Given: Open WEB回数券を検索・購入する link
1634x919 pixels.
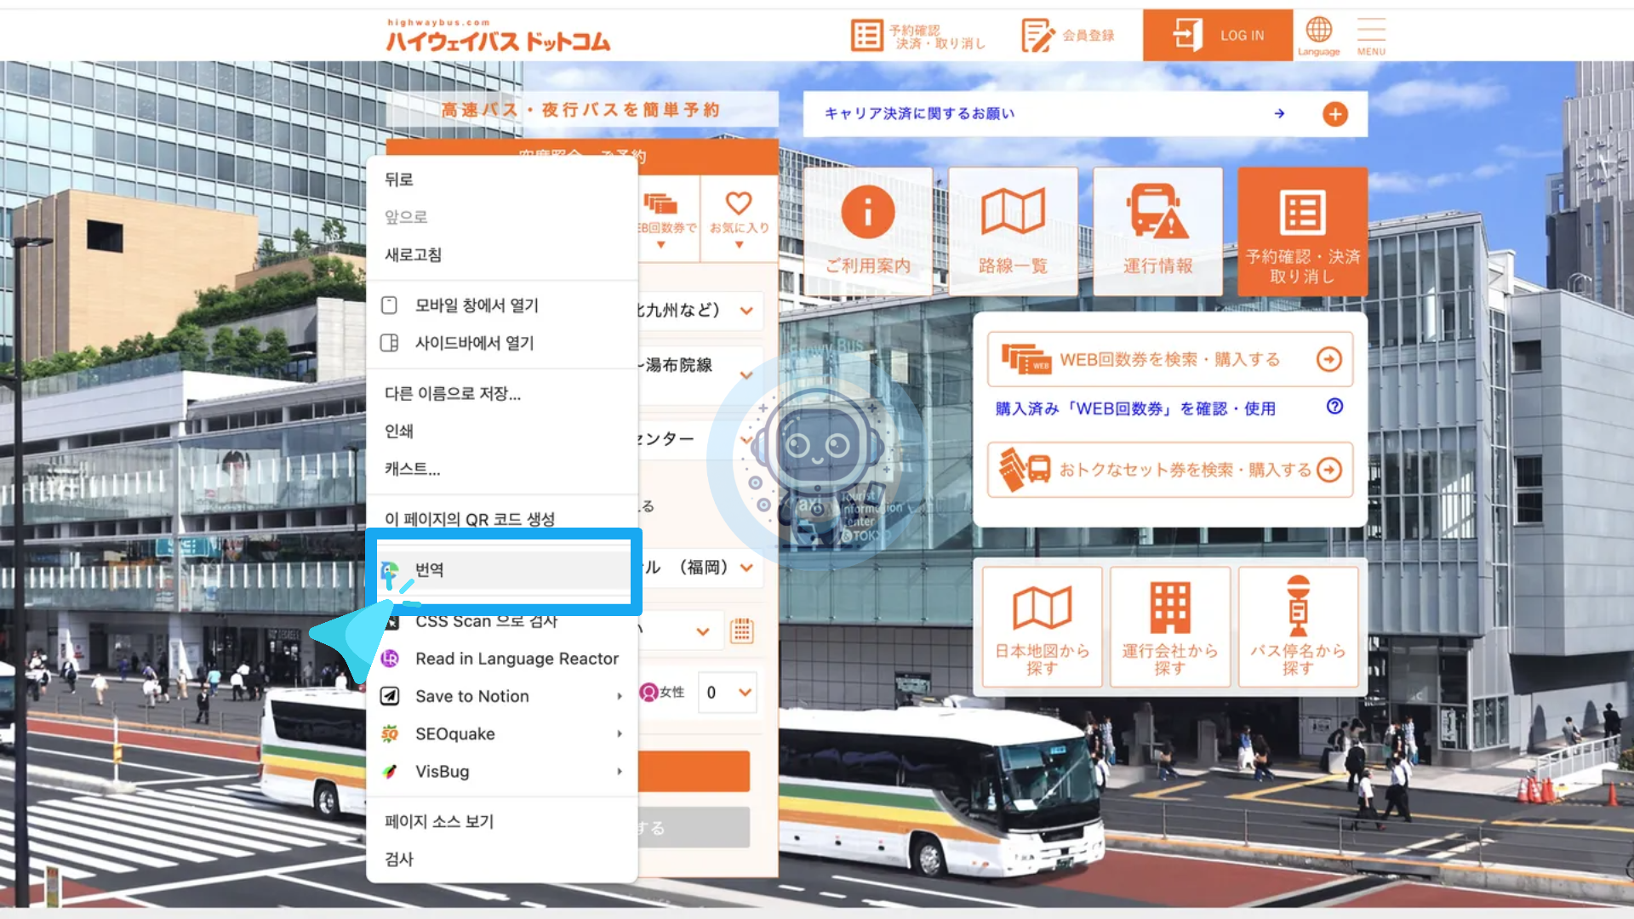Looking at the screenshot, I should coord(1169,359).
